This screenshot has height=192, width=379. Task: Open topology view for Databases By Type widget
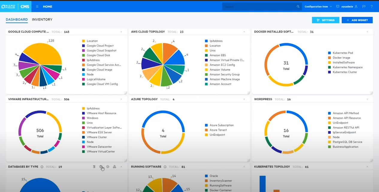[x=114, y=167]
